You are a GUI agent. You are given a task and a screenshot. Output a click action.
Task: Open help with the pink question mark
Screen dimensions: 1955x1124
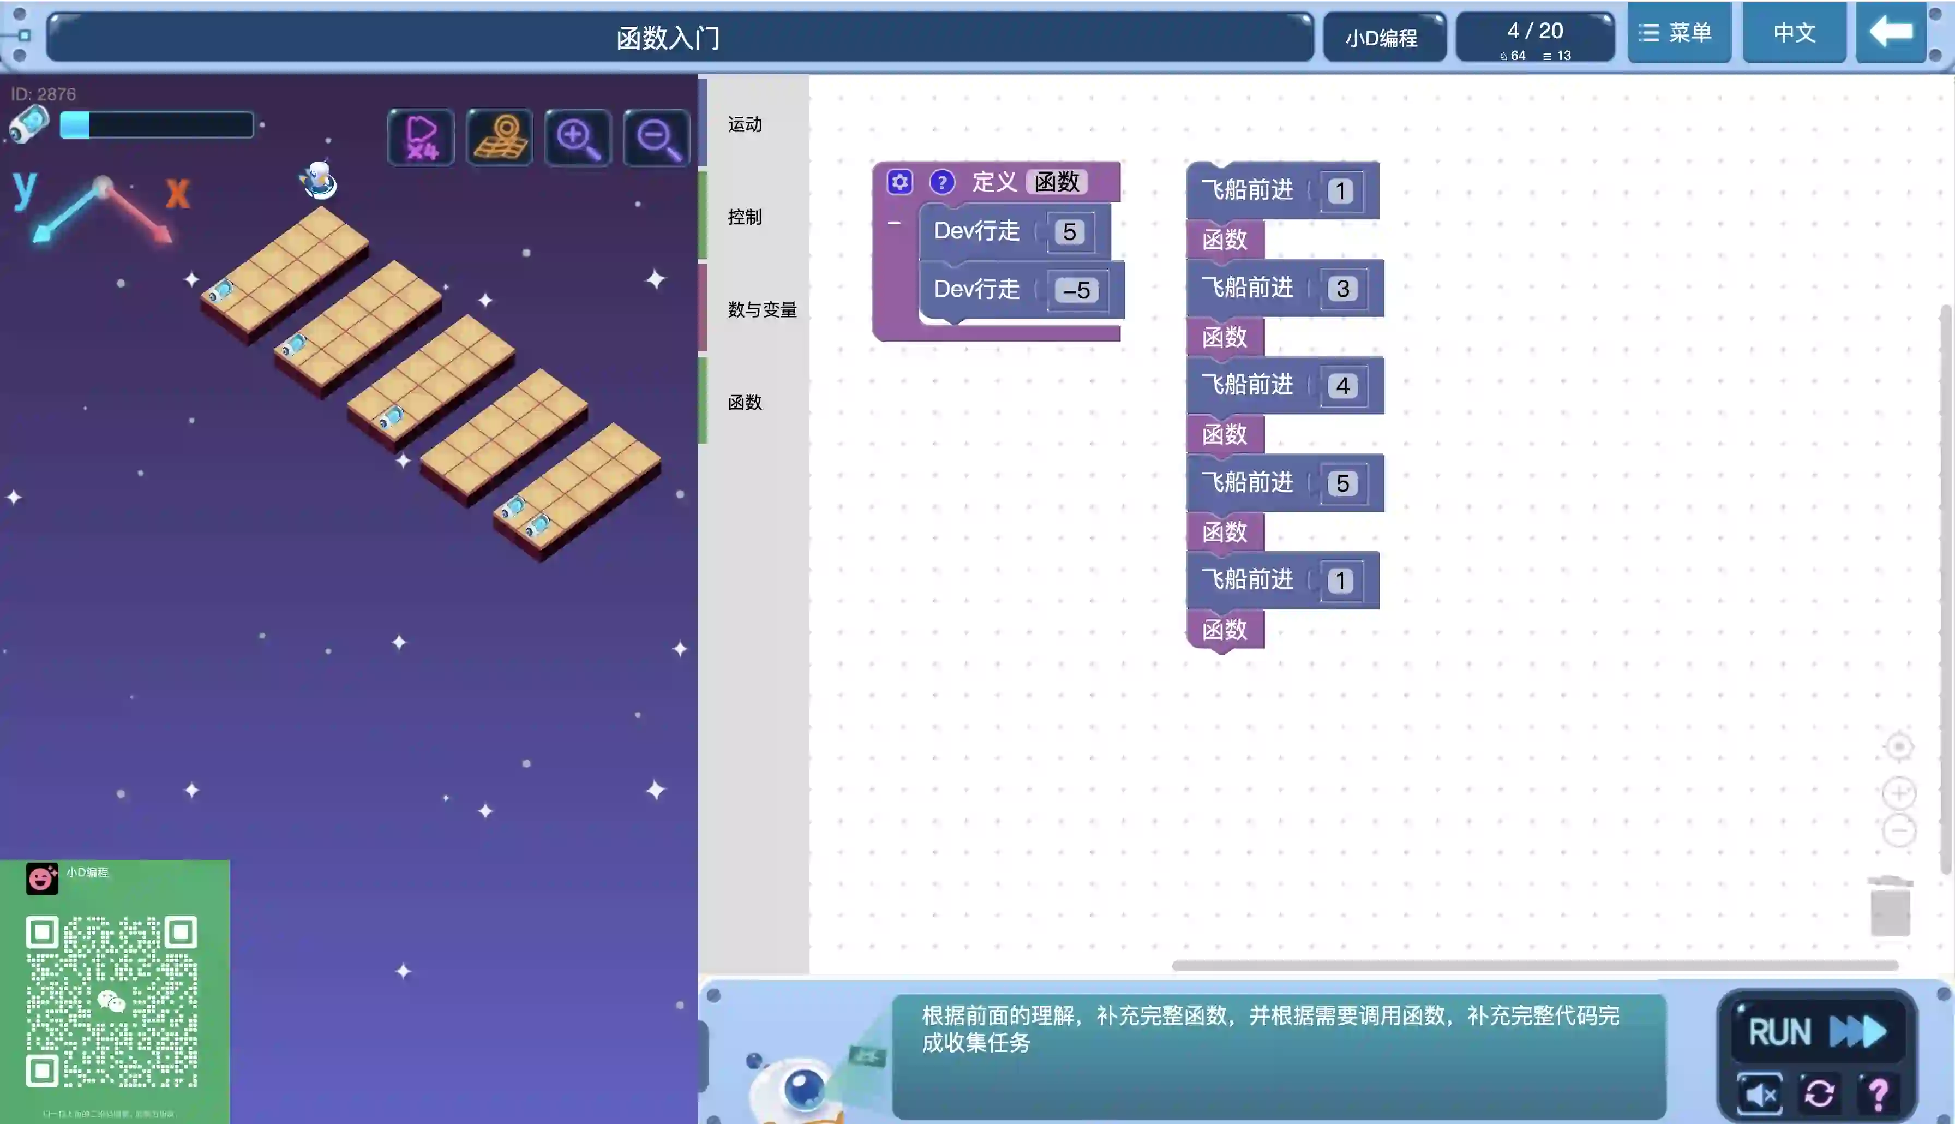click(1879, 1093)
